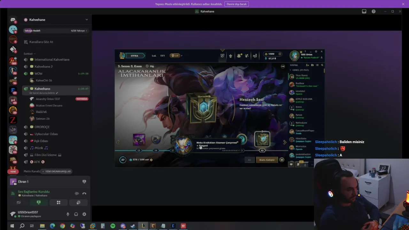
Task: Open battle pass icon in League navbar
Action: coord(222,56)
